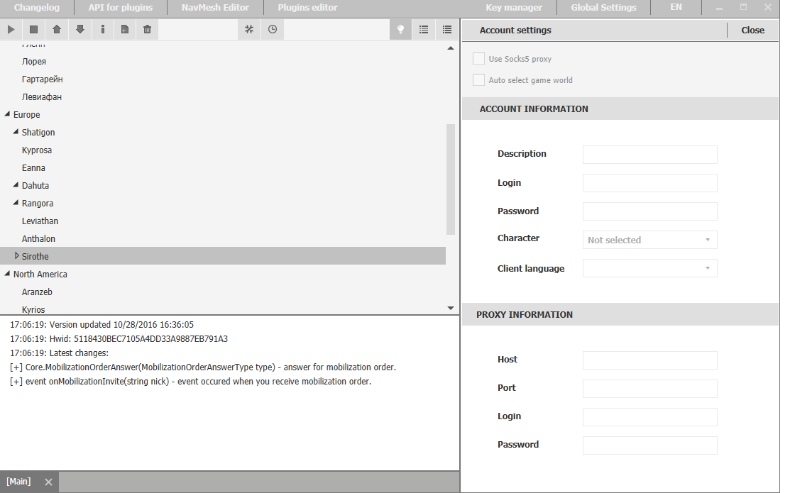This screenshot has height=493, width=790.
Task: Open Global Settings
Action: coord(603,8)
